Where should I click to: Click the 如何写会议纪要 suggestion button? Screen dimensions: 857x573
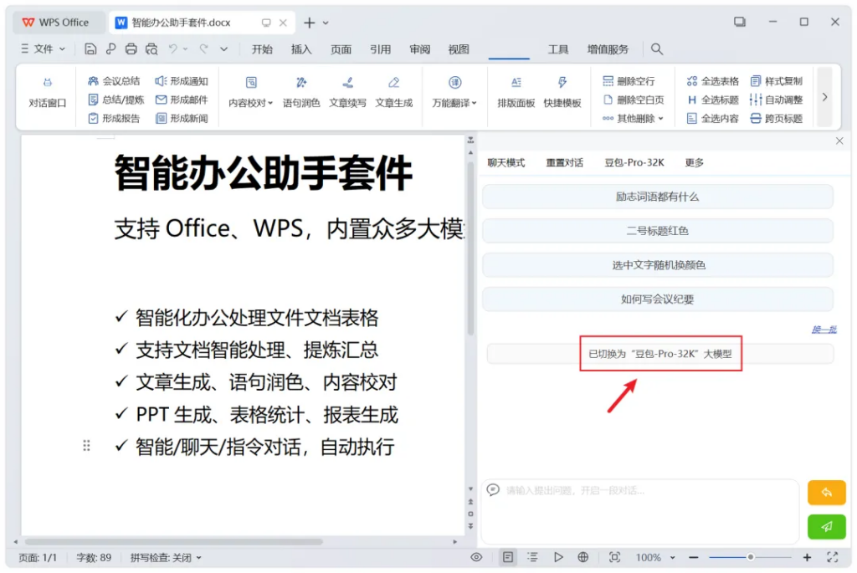[658, 299]
